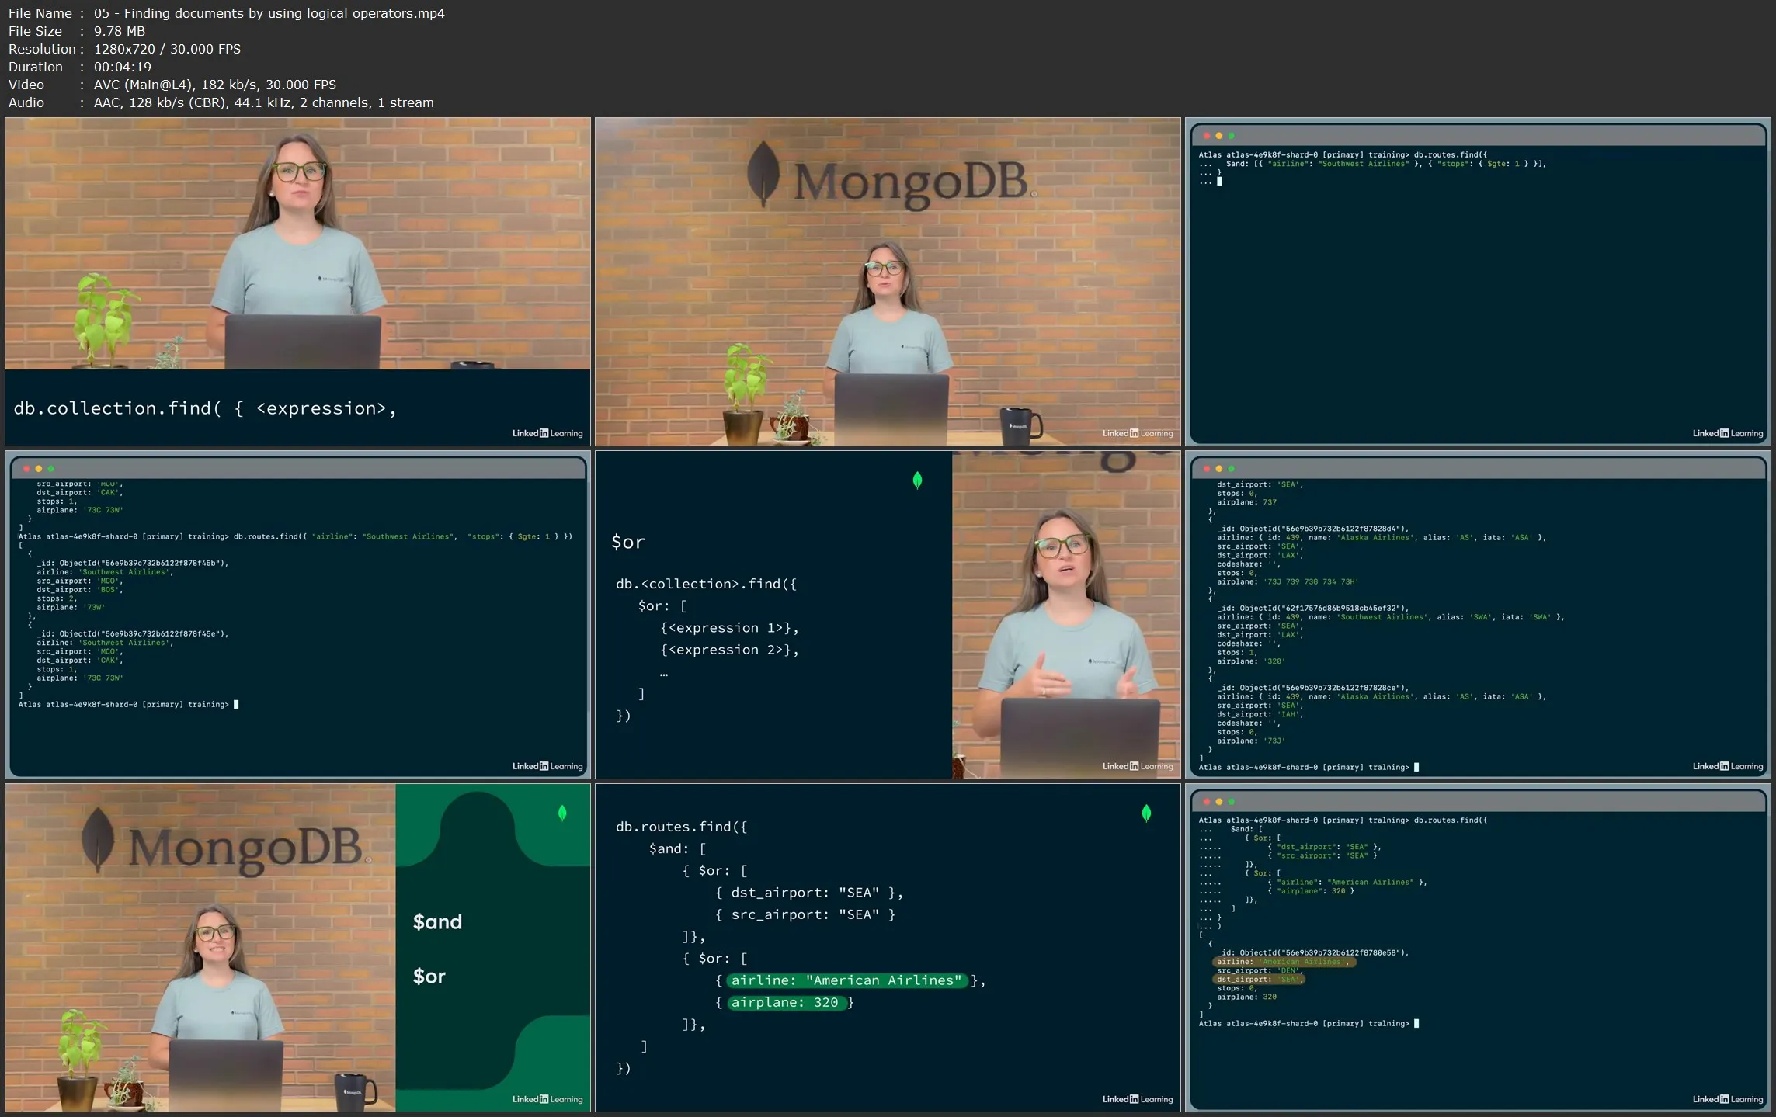
Task: Click the line airplane: '73J 739 73G 734 73H'
Action: coord(1288,581)
